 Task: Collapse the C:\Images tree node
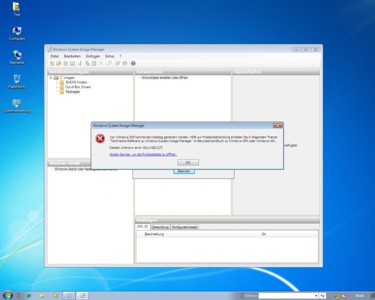coord(50,78)
